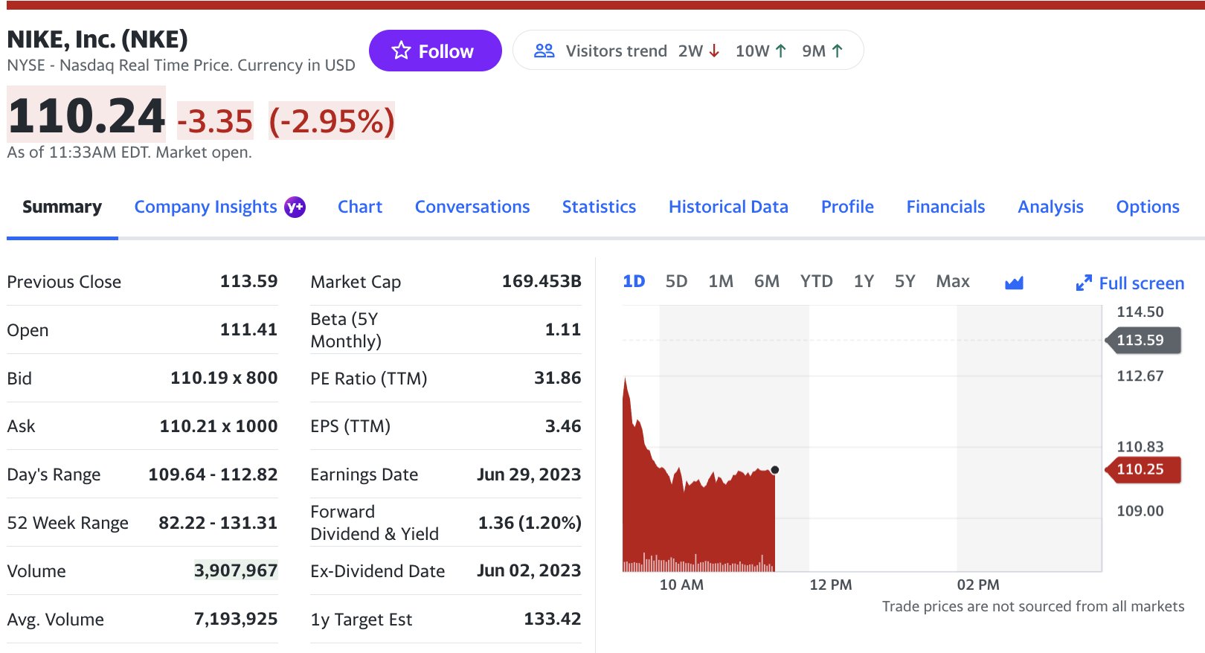Select the Max chart range
The image size is (1205, 653).
point(953,281)
